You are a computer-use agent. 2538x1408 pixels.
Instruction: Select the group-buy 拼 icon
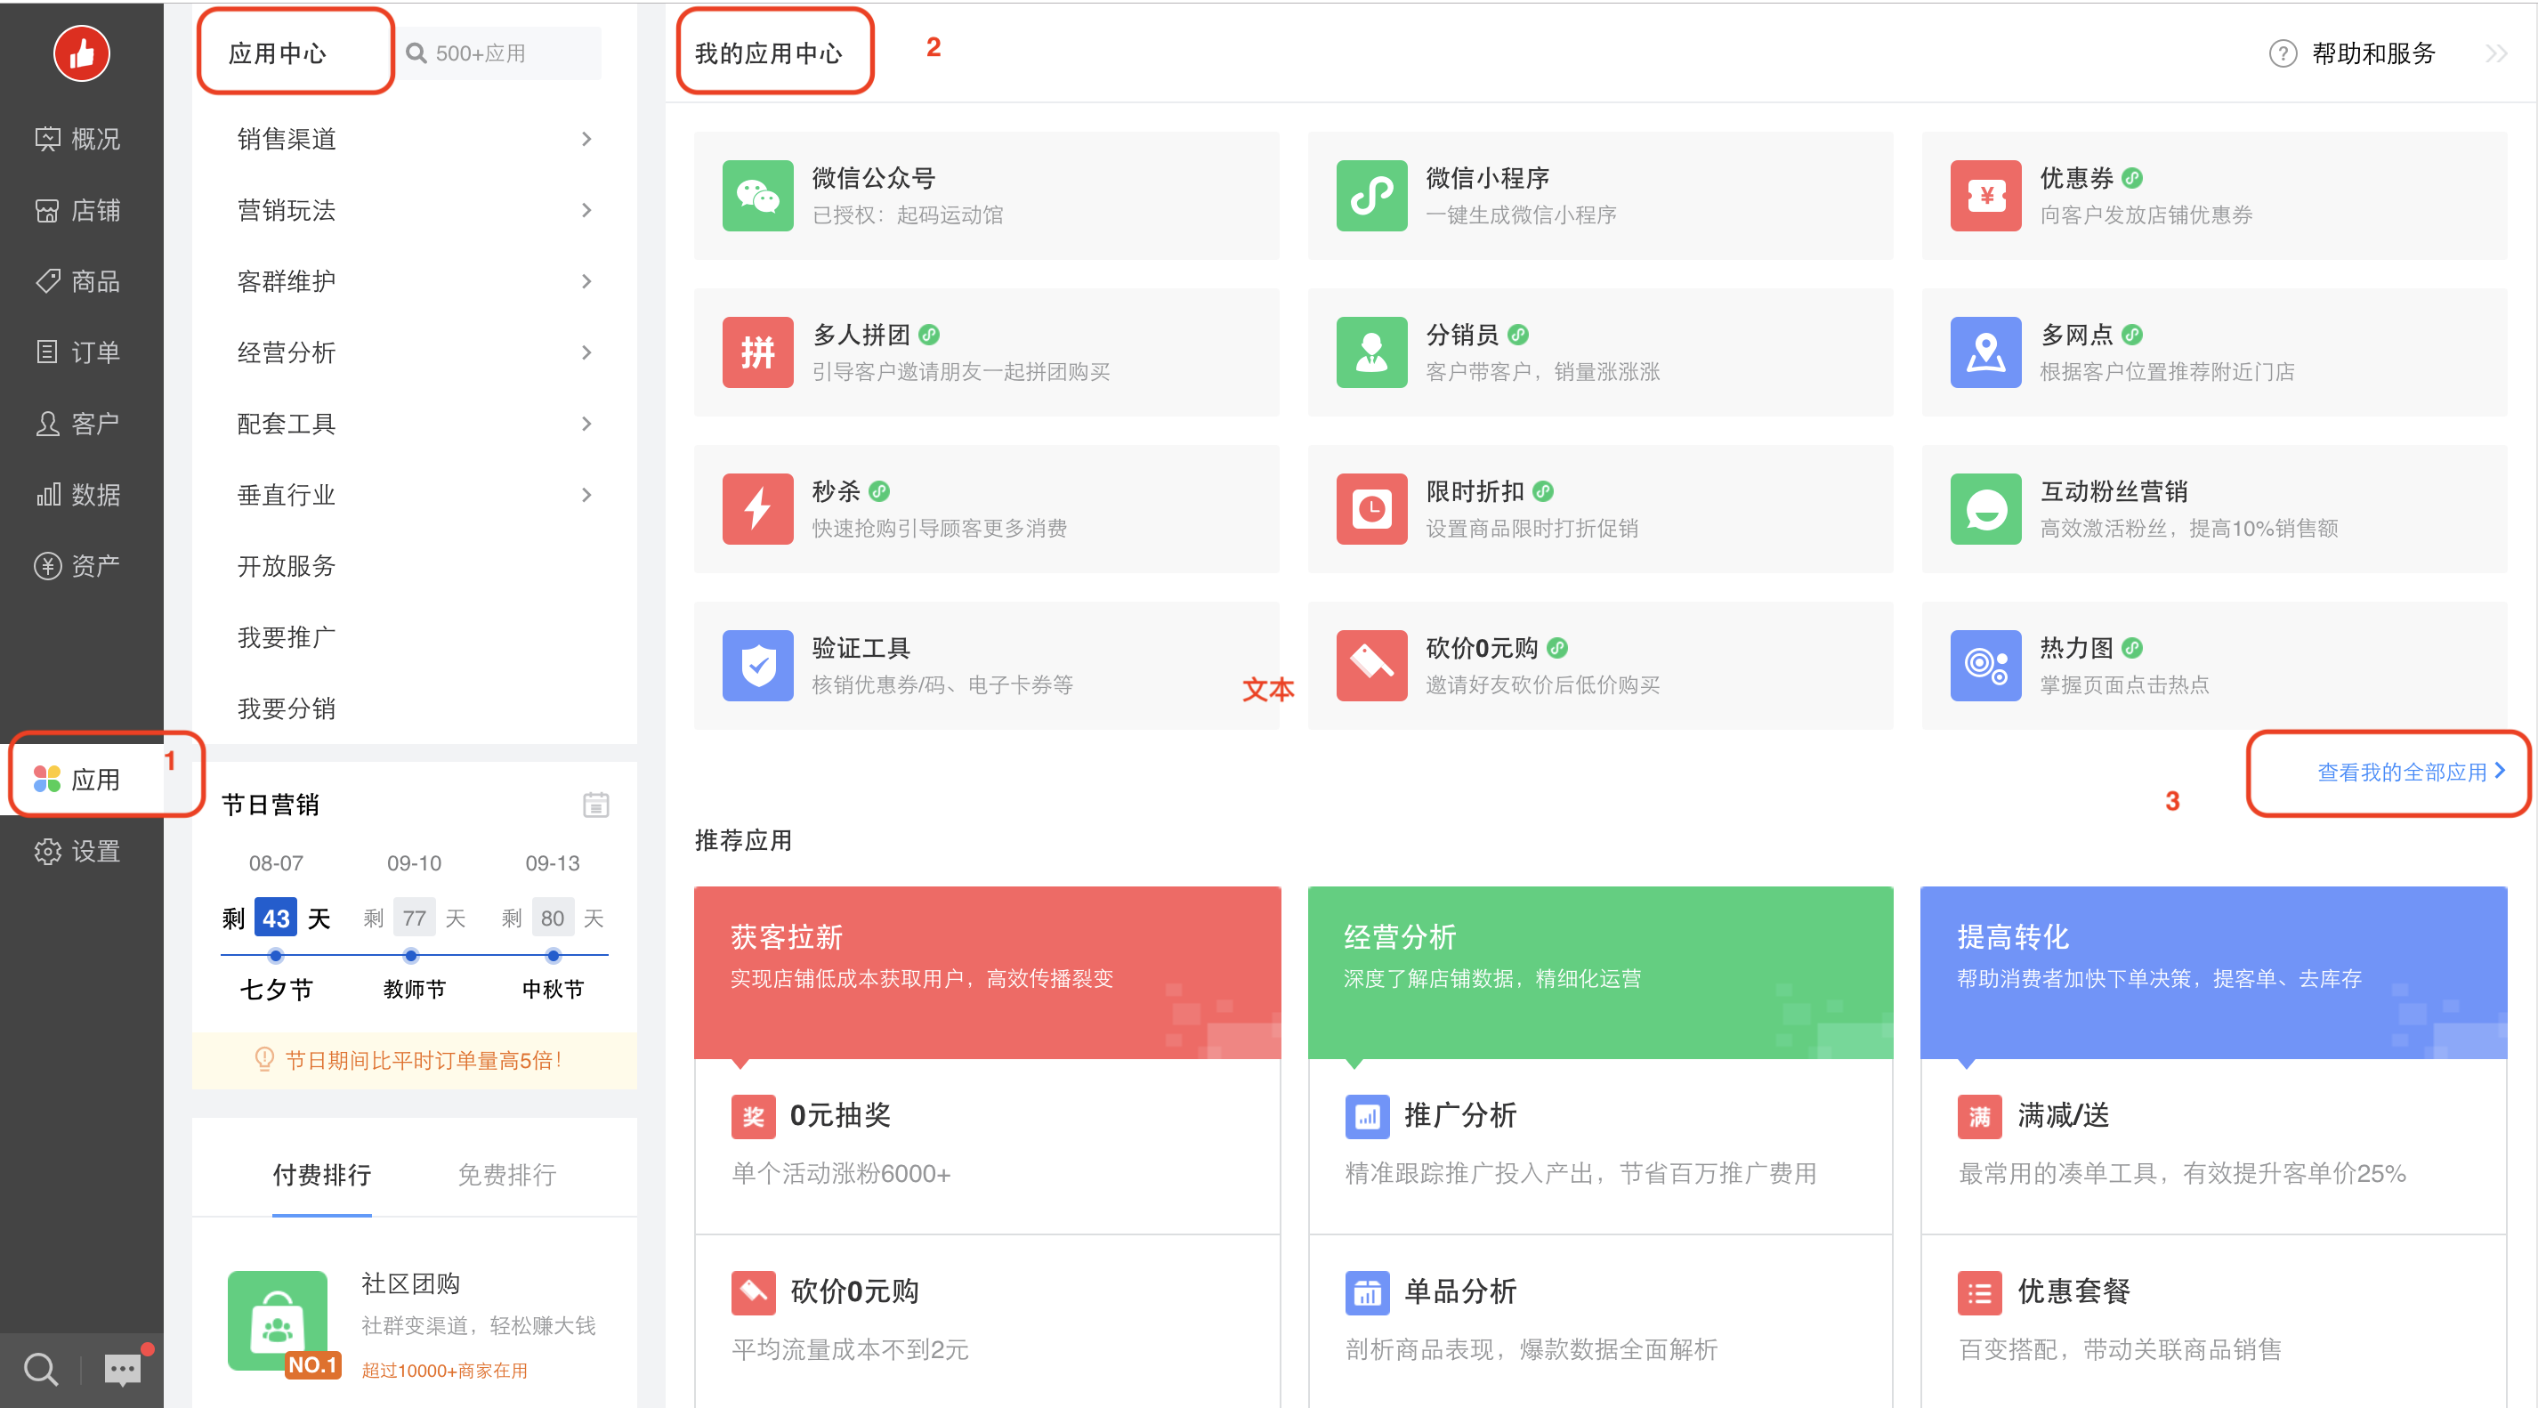pyautogui.click(x=756, y=352)
